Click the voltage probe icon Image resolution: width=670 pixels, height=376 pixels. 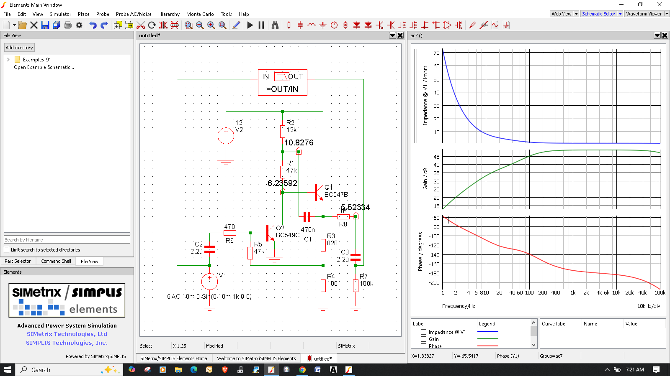point(472,25)
